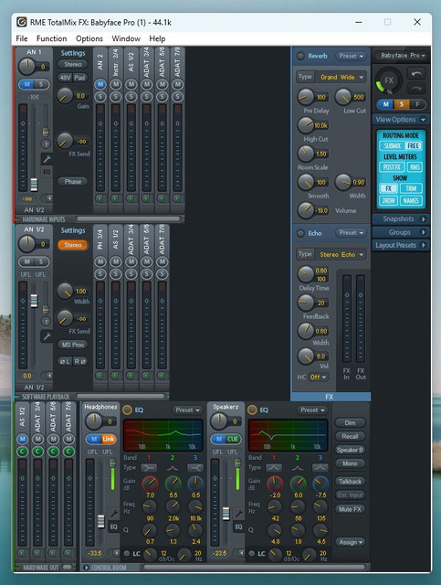This screenshot has height=585, width=441.
Task: Click Headphones channel wrench settings icon
Action: tap(114, 514)
